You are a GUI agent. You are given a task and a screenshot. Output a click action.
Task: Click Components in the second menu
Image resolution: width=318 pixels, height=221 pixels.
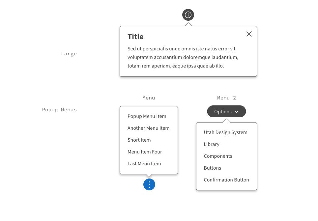point(218,156)
